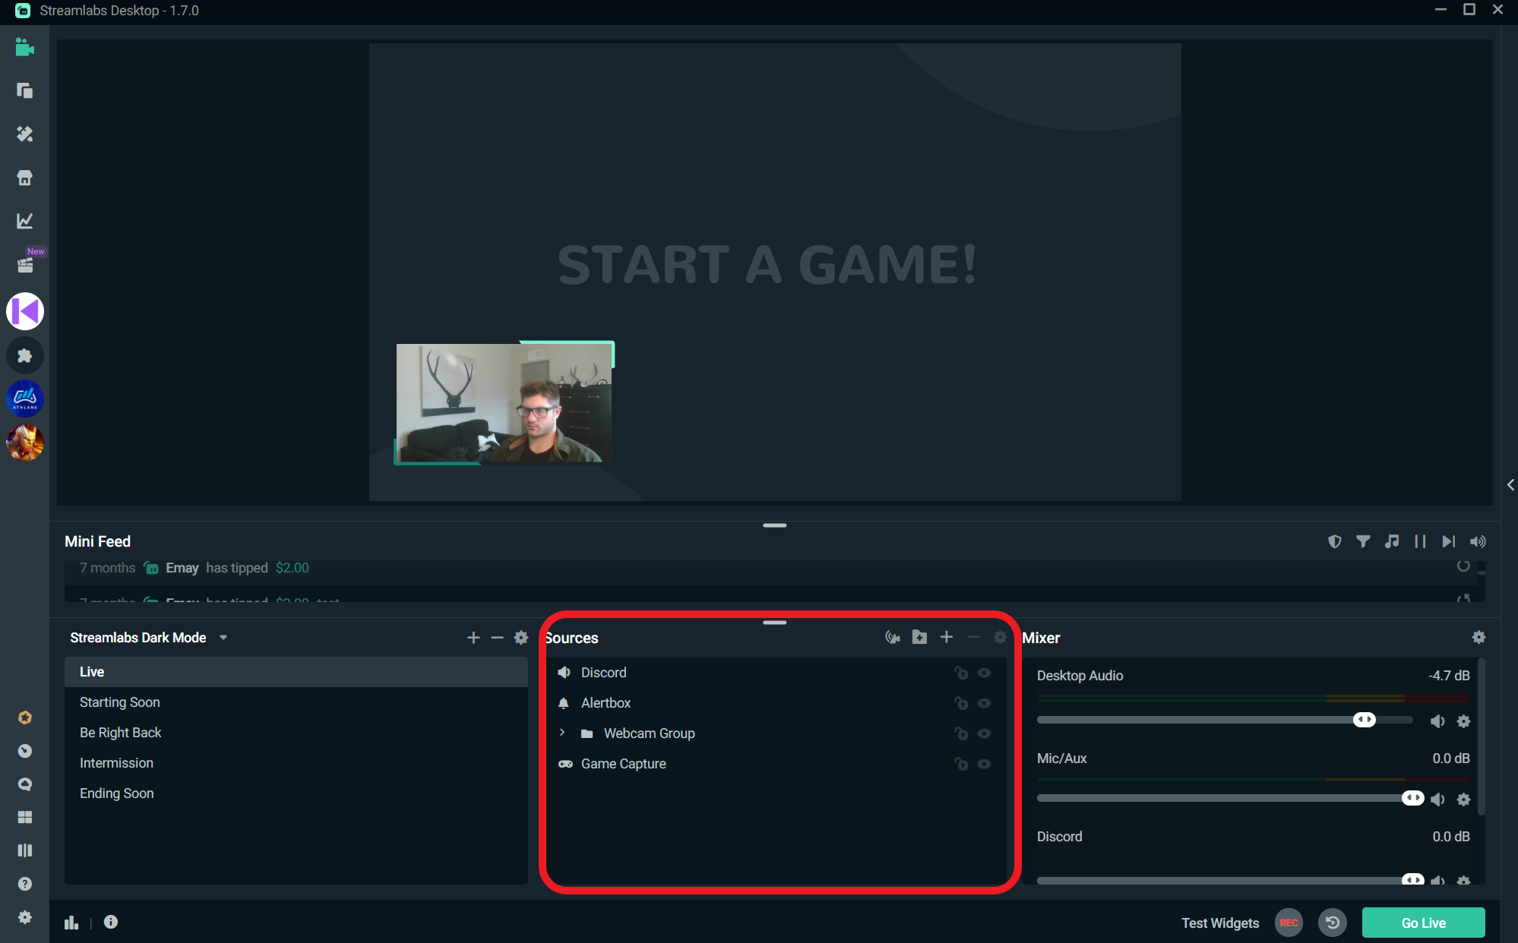The height and width of the screenshot is (943, 1518).
Task: Open scene collection settings gear
Action: point(521,638)
